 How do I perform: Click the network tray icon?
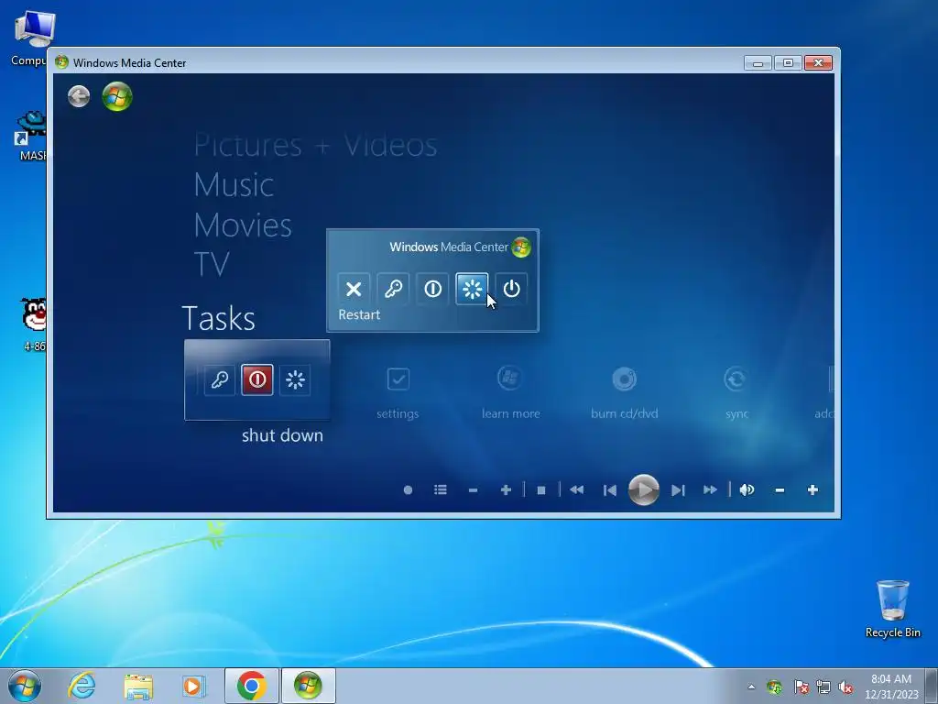tap(823, 687)
